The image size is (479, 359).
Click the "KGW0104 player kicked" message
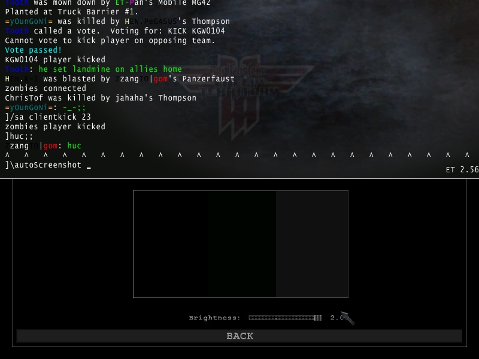pos(55,60)
